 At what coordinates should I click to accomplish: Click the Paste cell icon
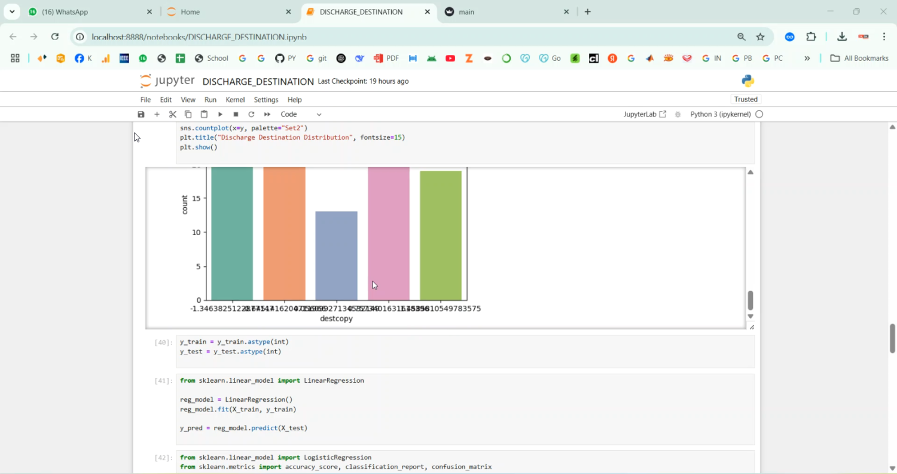pos(204,114)
